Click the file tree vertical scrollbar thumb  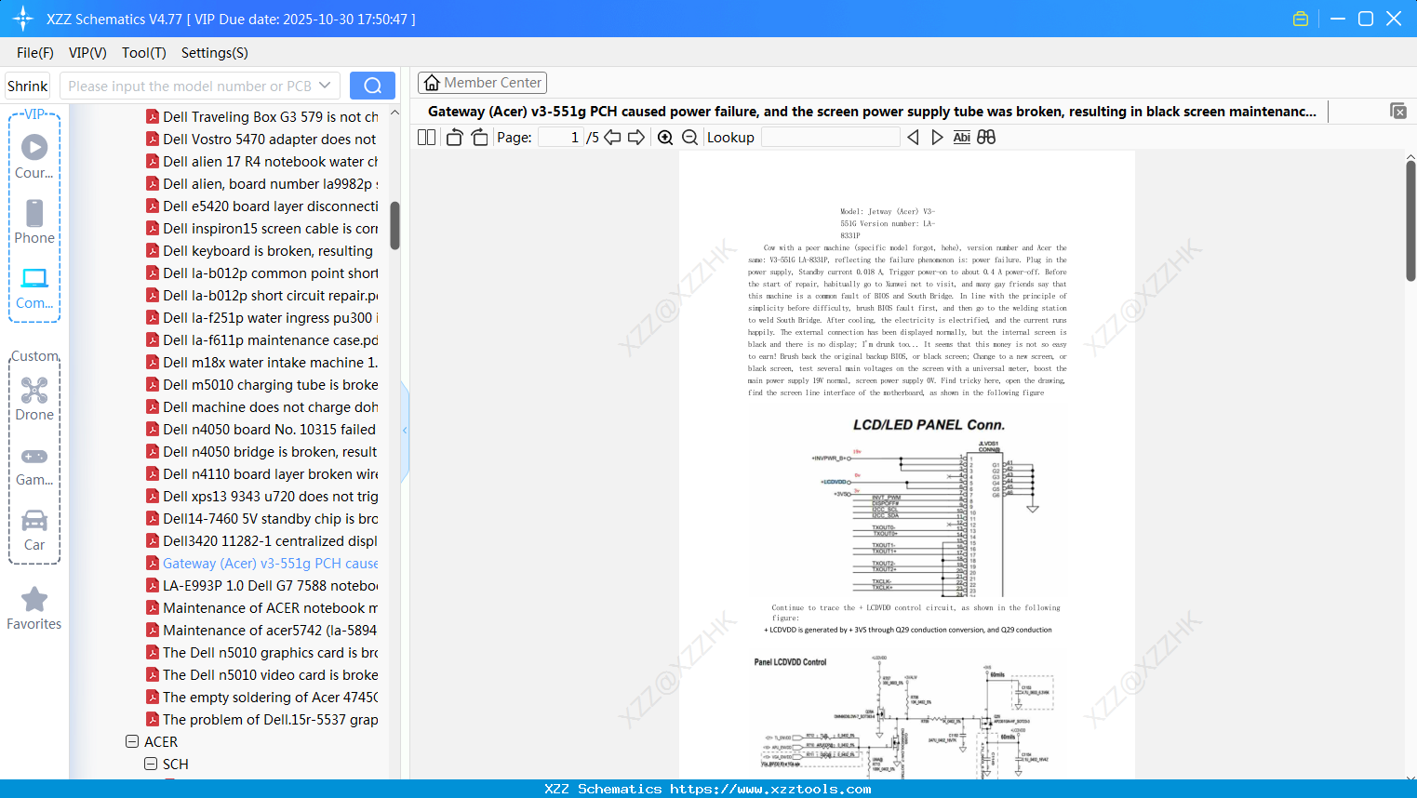[394, 225]
